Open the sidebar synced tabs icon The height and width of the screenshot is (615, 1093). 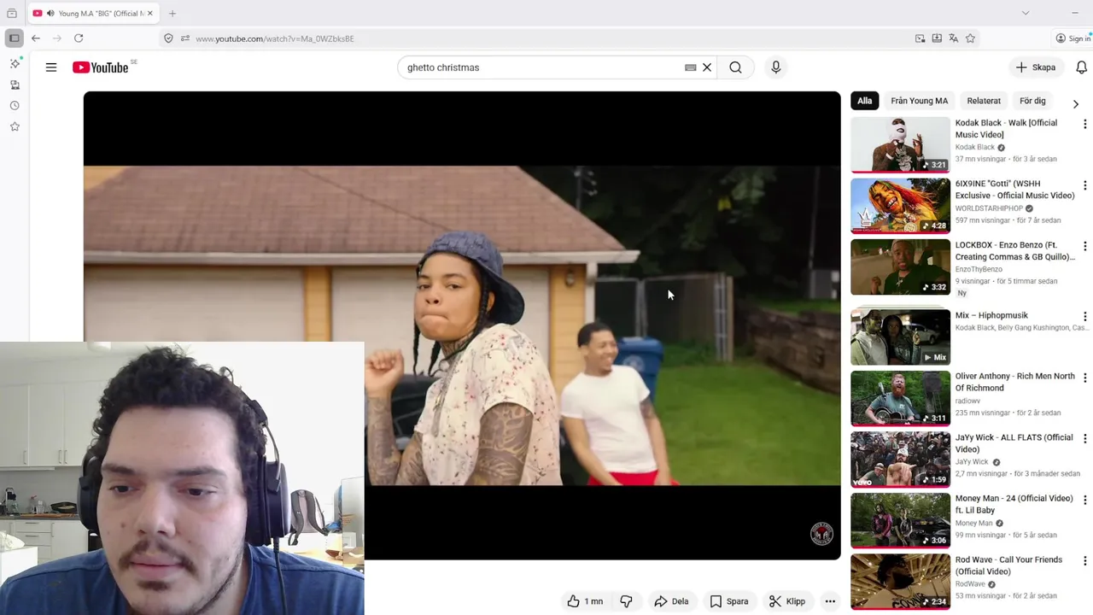point(15,85)
